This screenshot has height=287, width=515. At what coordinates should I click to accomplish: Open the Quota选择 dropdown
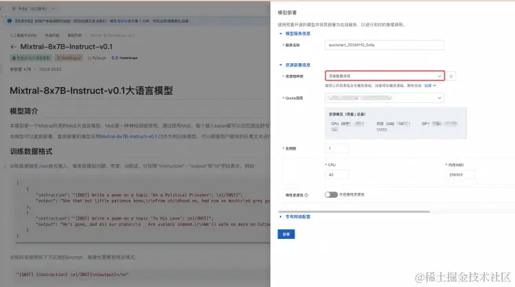pos(385,98)
